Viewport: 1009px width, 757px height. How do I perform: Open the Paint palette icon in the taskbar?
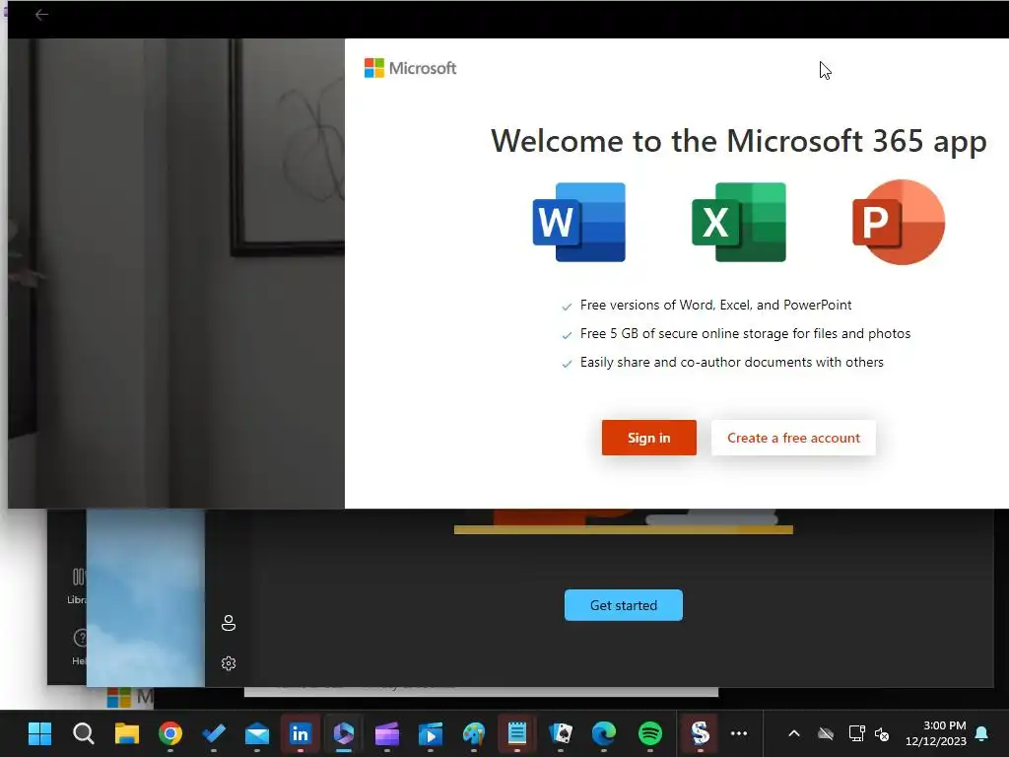(x=474, y=733)
